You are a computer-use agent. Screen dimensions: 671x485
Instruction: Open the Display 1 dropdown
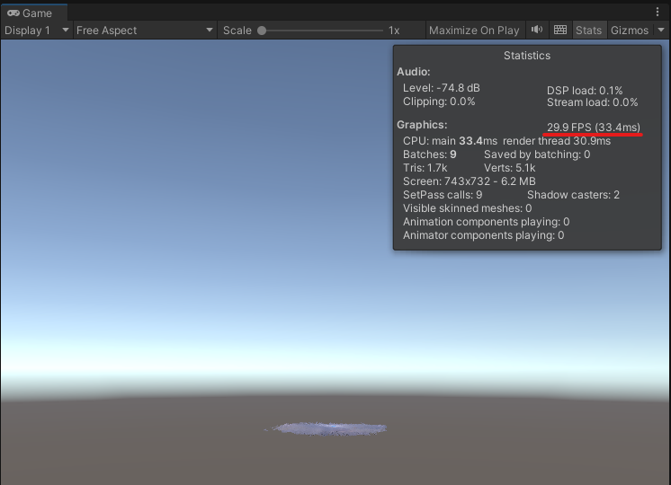[36, 30]
